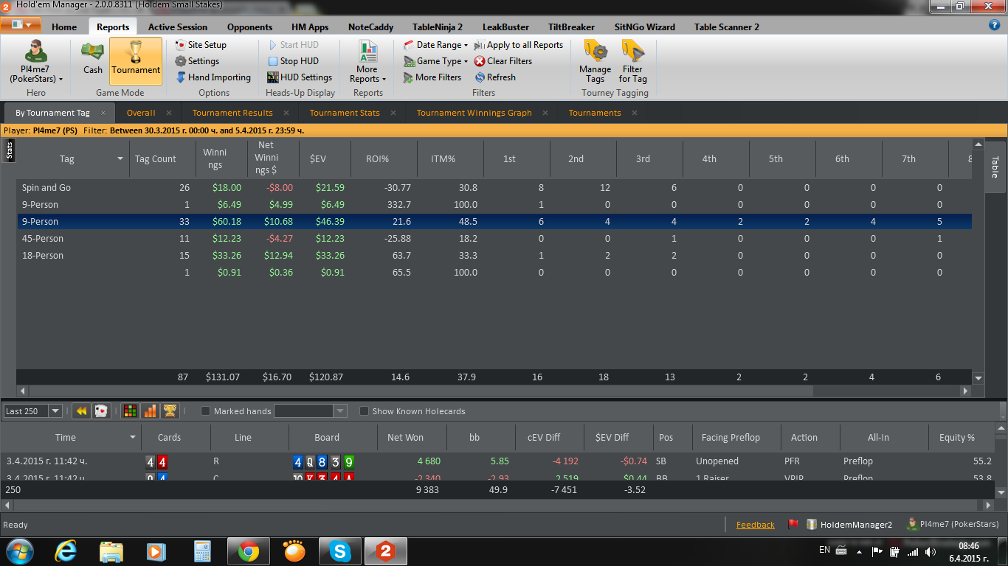This screenshot has height=566, width=1008.
Task: Open the Table side panel tab
Action: pyautogui.click(x=995, y=167)
